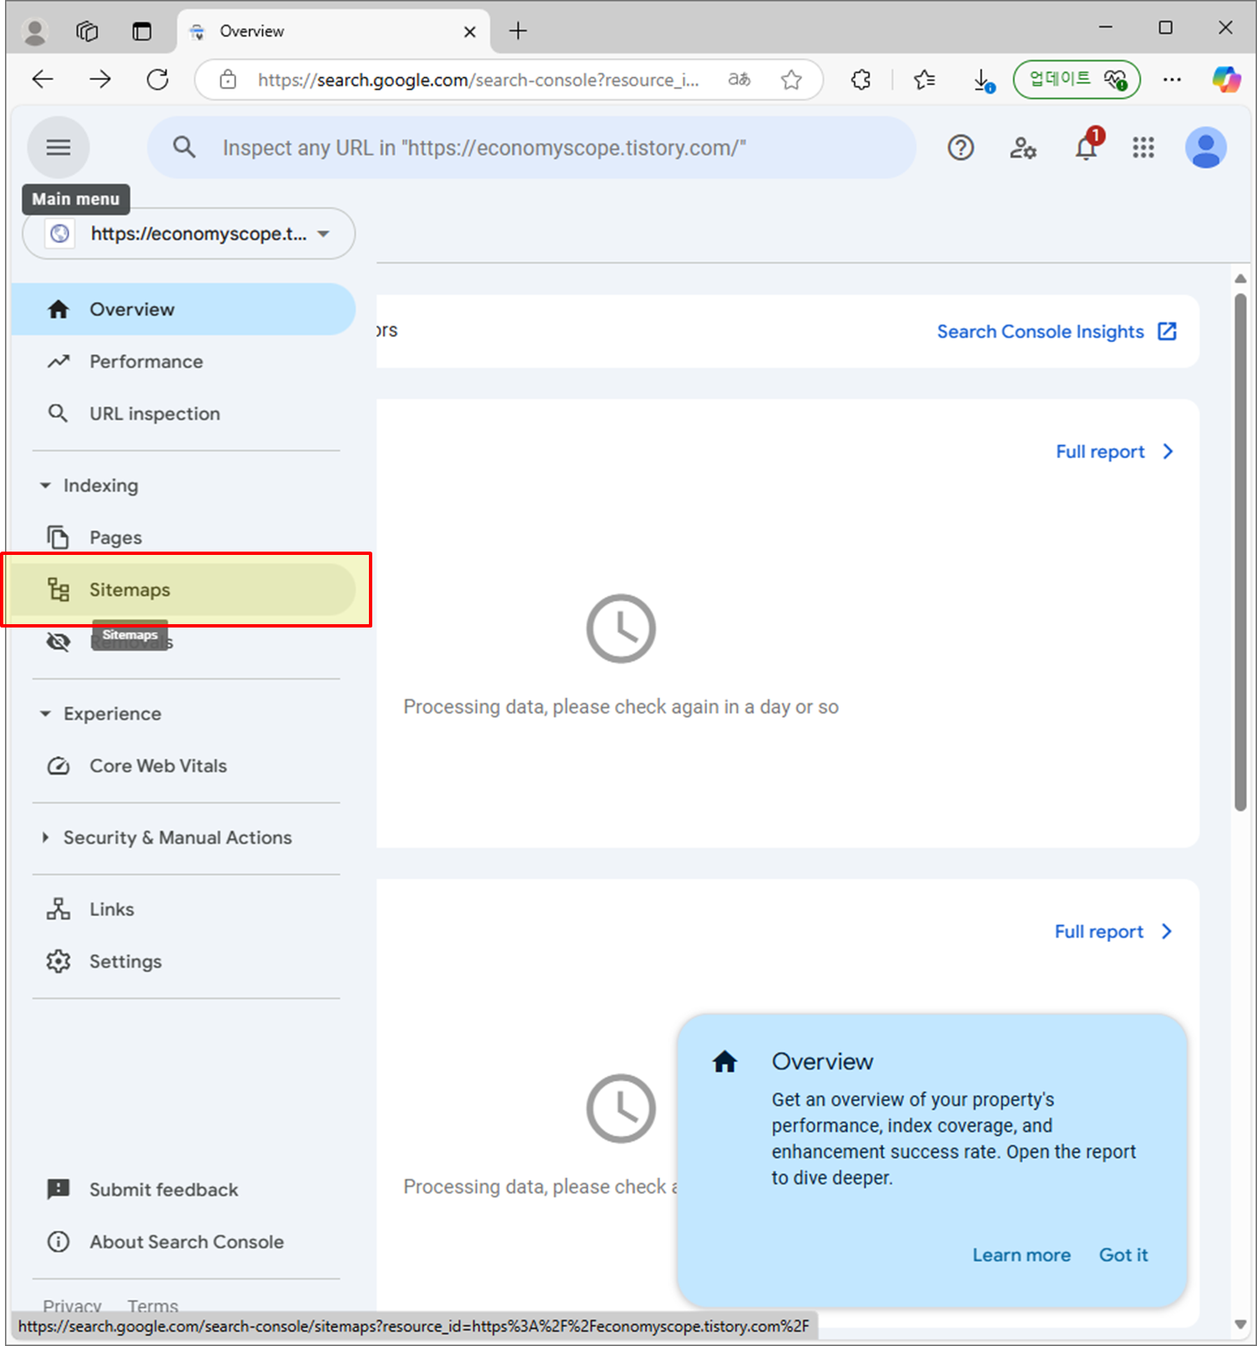Viewport: 1257px width, 1346px height.
Task: Open the Copilot icon in toolbar
Action: 1226,79
